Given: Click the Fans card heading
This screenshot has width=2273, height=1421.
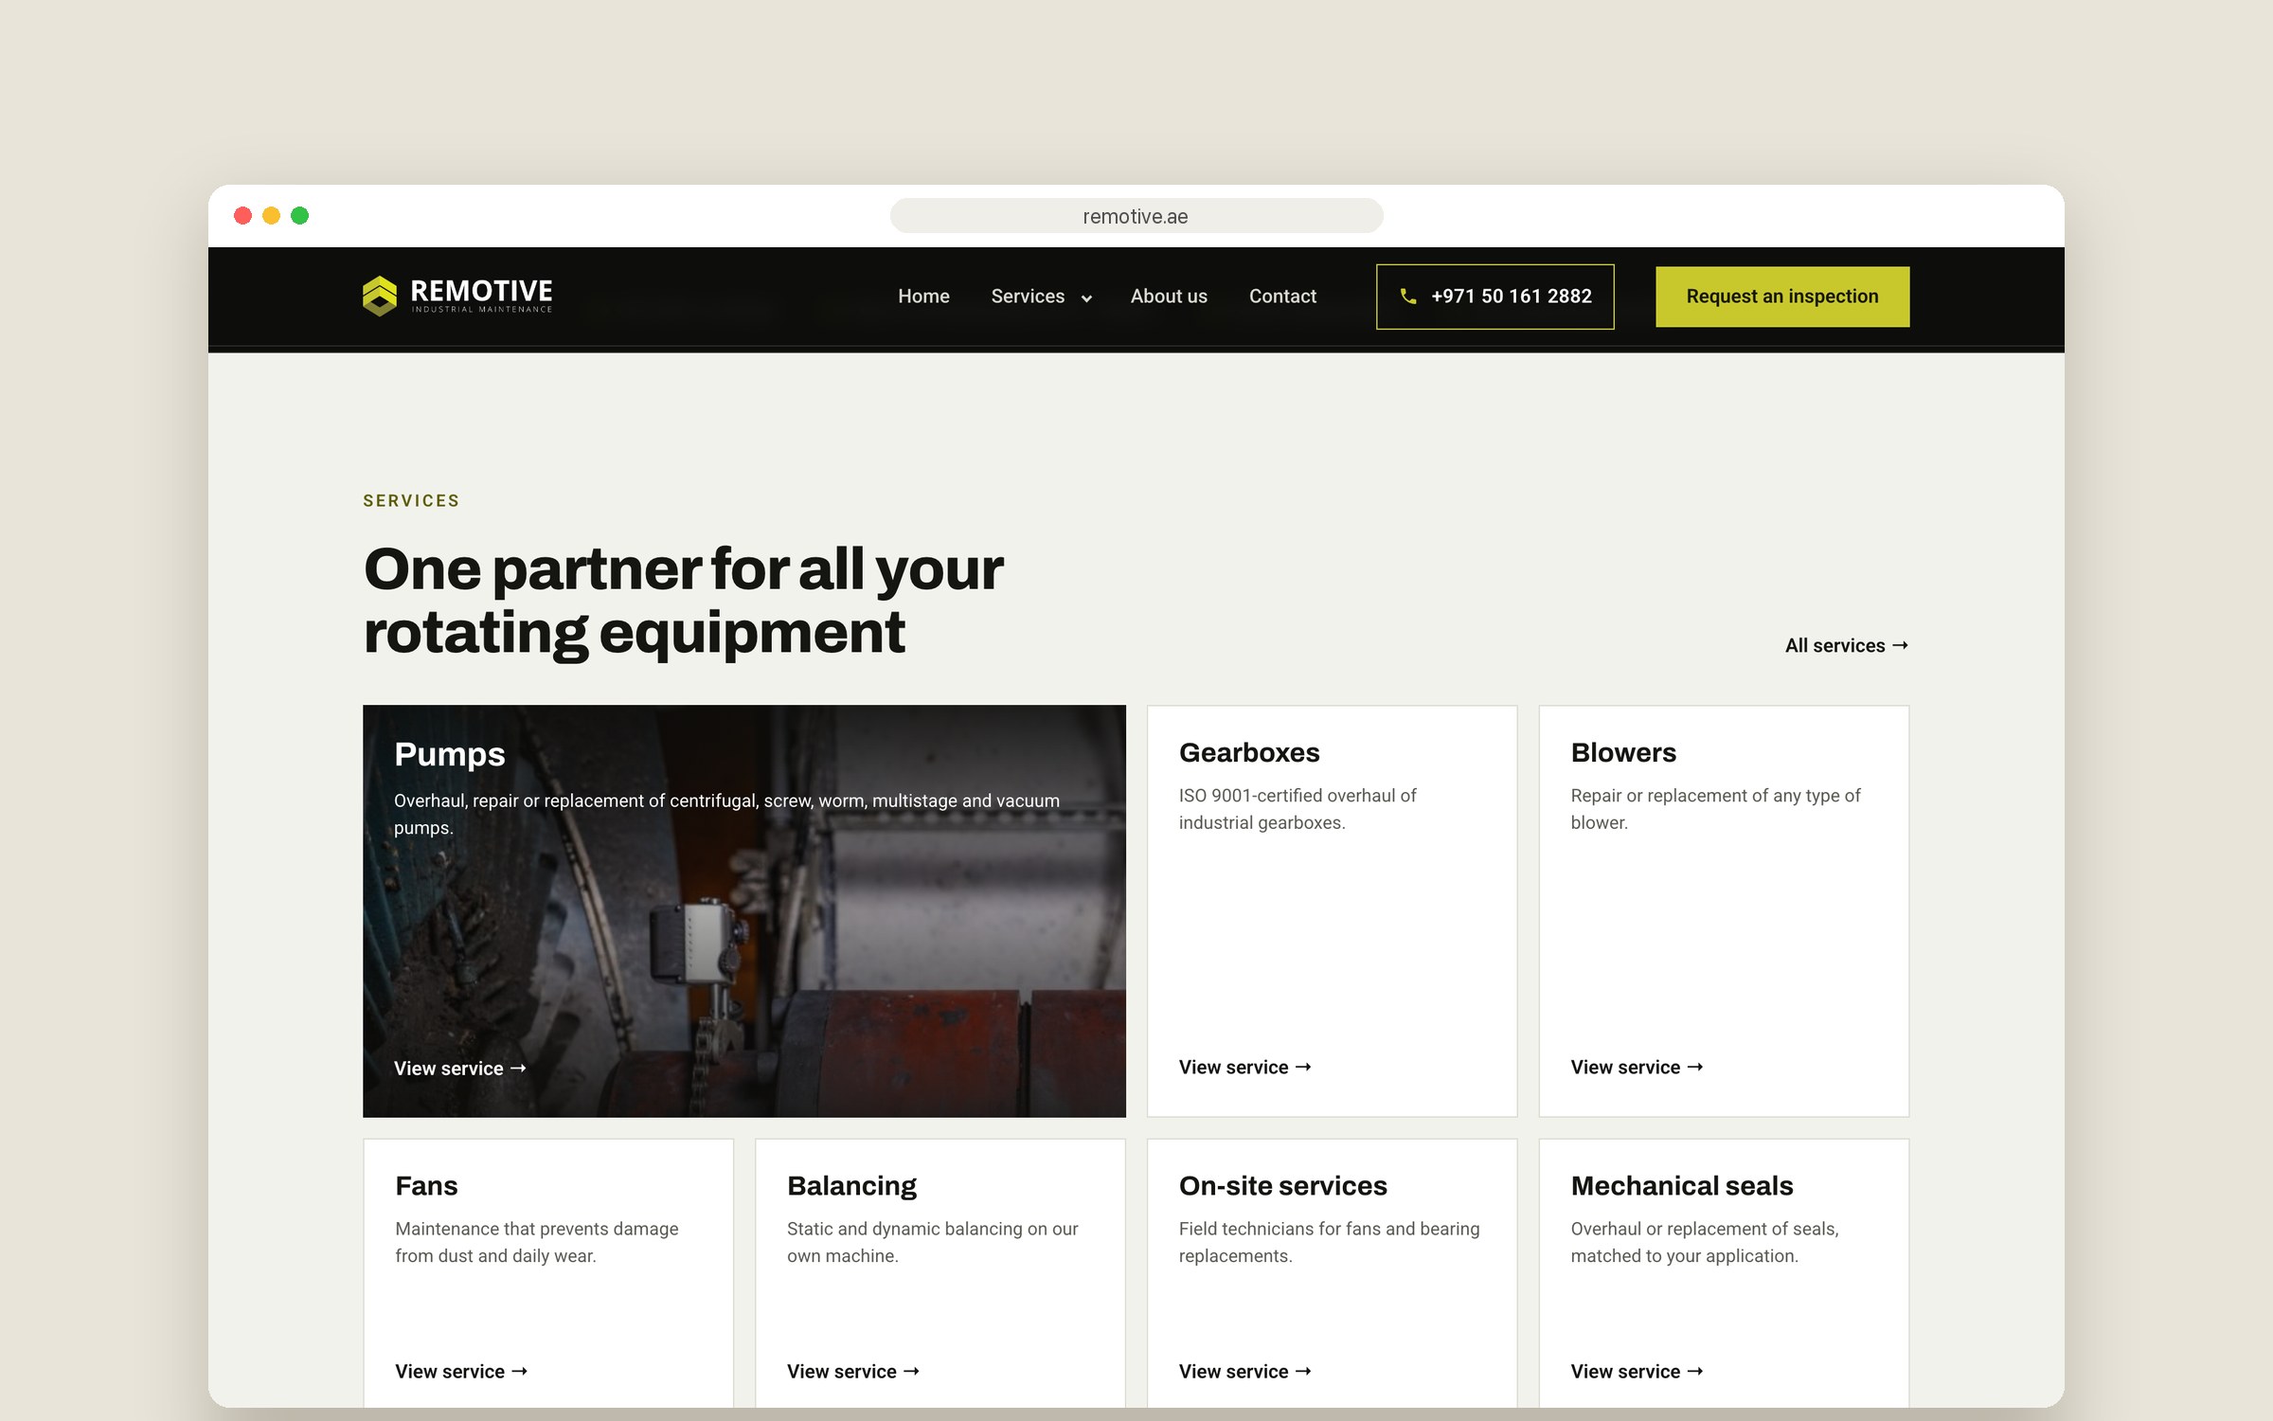Looking at the screenshot, I should [x=426, y=1186].
